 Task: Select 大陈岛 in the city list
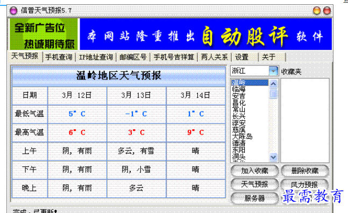click(x=250, y=136)
